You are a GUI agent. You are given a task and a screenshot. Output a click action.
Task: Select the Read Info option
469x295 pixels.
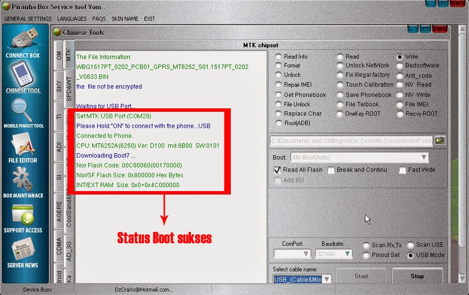pos(279,57)
